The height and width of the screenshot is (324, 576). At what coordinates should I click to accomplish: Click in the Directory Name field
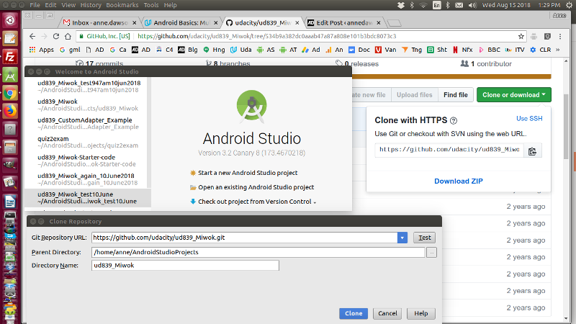(x=185, y=266)
